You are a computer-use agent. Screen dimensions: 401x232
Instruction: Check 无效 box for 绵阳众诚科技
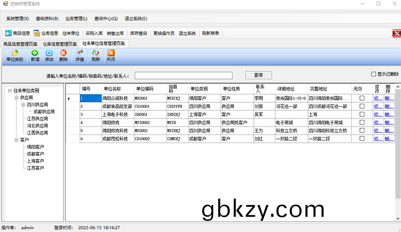coord(362,98)
